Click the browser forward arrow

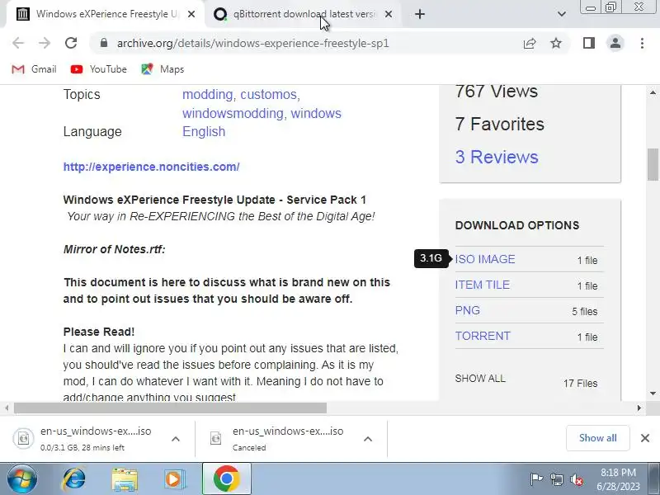coord(45,43)
